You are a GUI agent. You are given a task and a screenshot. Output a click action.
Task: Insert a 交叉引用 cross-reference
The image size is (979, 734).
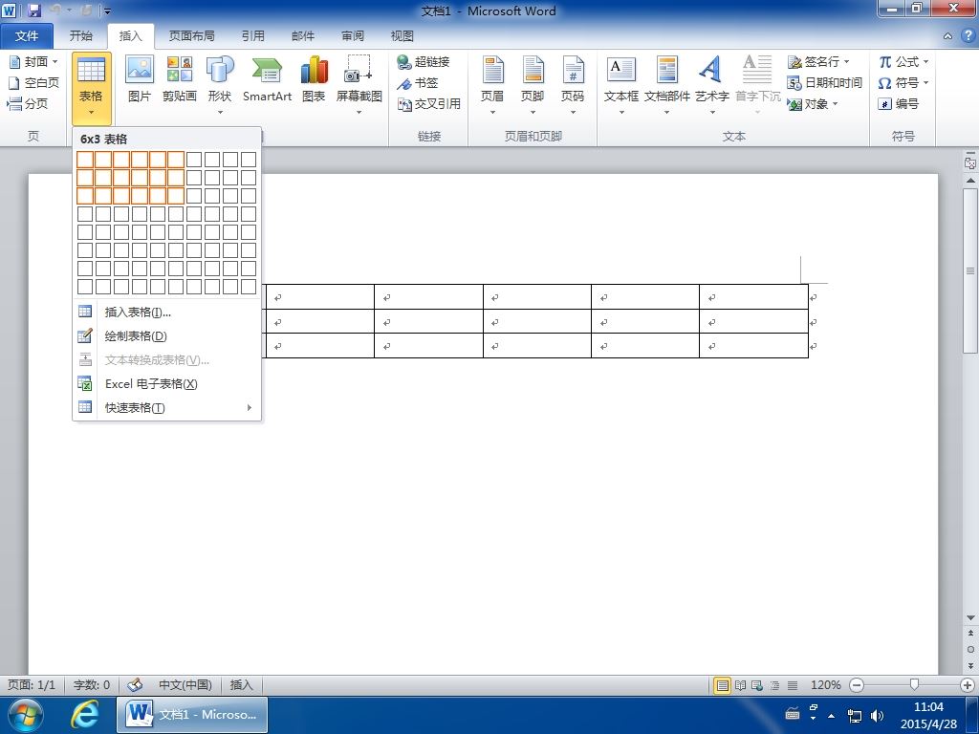click(429, 104)
